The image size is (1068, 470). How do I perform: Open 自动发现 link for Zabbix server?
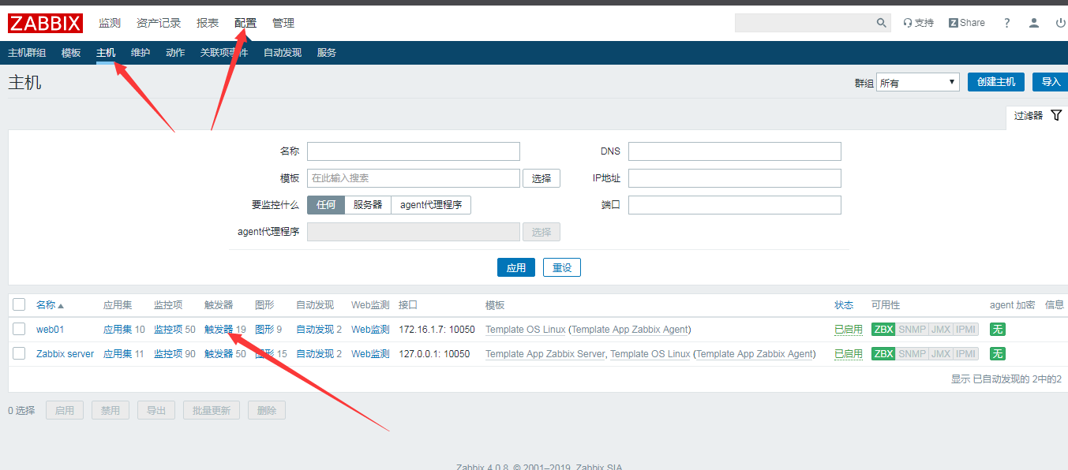315,354
